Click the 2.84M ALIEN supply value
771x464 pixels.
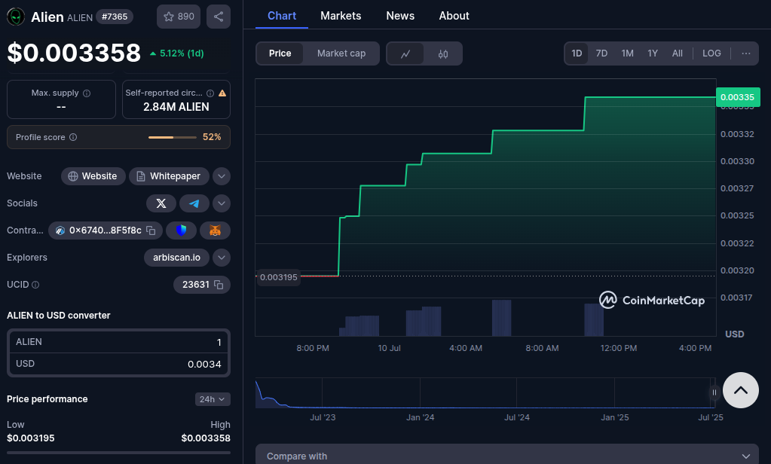(176, 107)
